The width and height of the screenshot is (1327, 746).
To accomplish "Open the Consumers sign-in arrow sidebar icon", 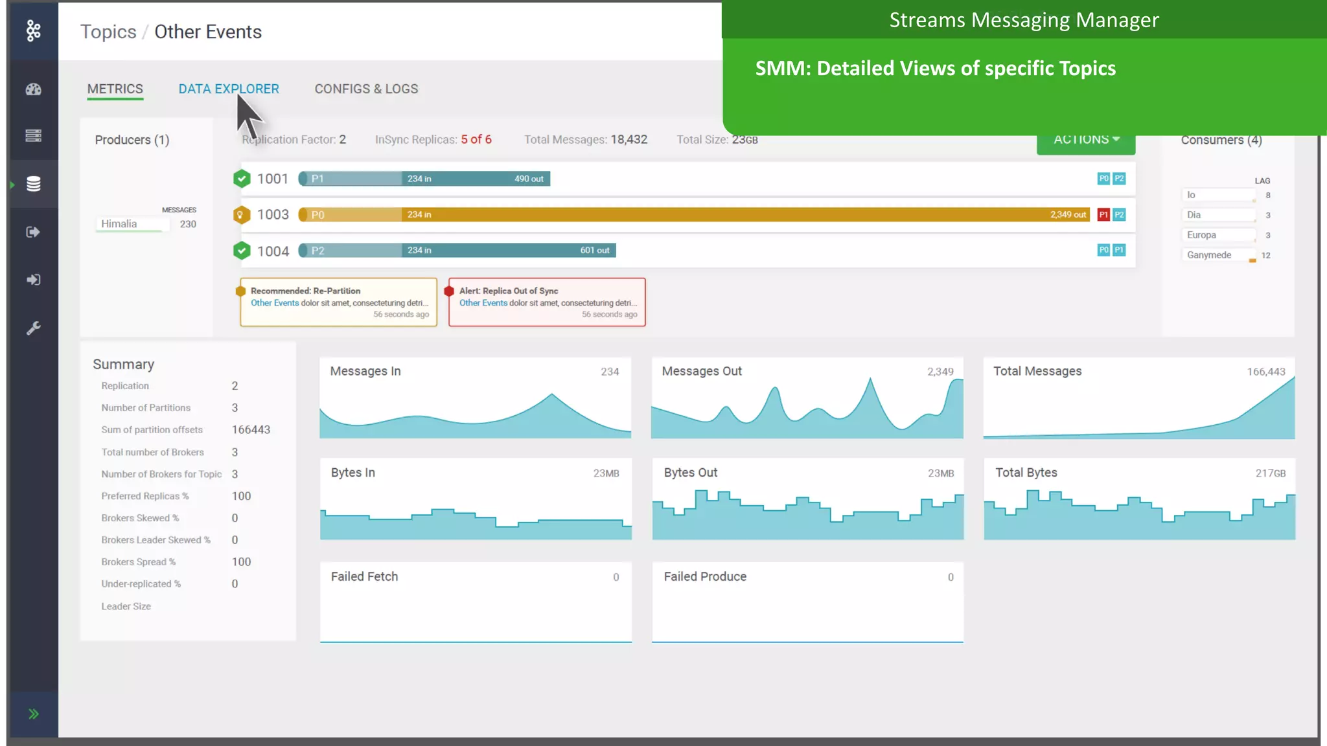I will (34, 280).
